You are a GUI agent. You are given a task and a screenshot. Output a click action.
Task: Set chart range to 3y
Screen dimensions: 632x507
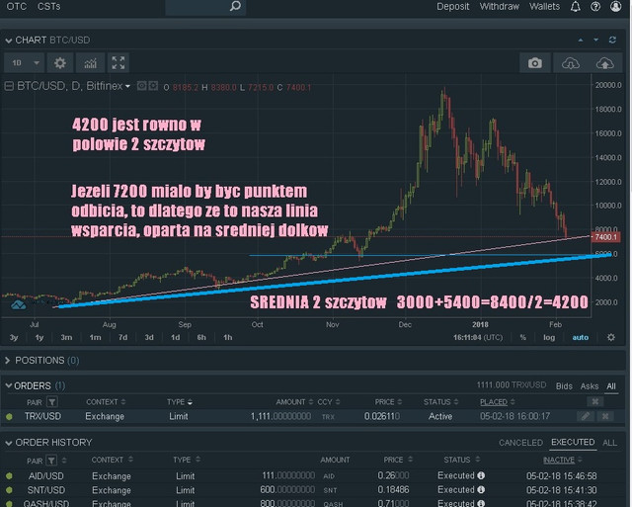14,337
